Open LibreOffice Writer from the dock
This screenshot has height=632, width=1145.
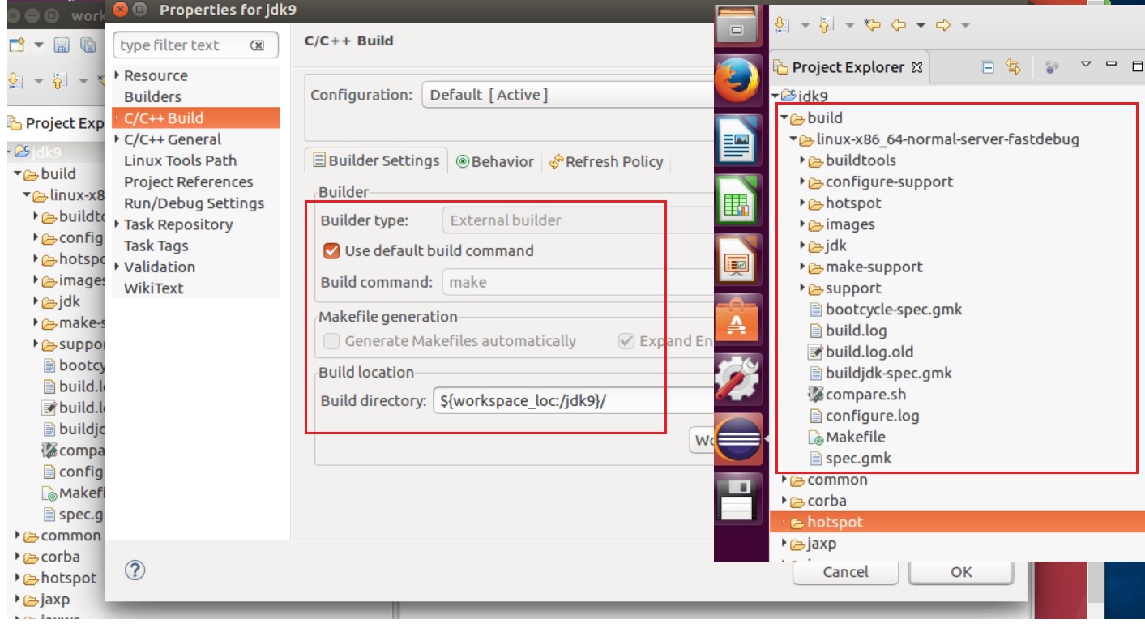[x=737, y=142]
